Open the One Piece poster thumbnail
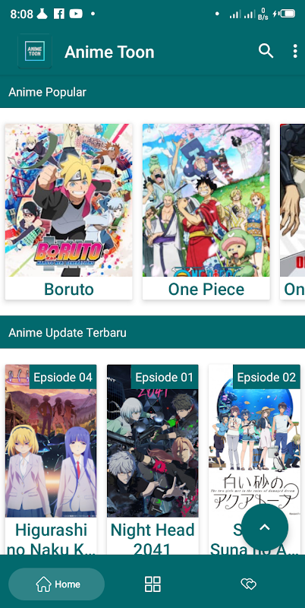 tap(206, 200)
